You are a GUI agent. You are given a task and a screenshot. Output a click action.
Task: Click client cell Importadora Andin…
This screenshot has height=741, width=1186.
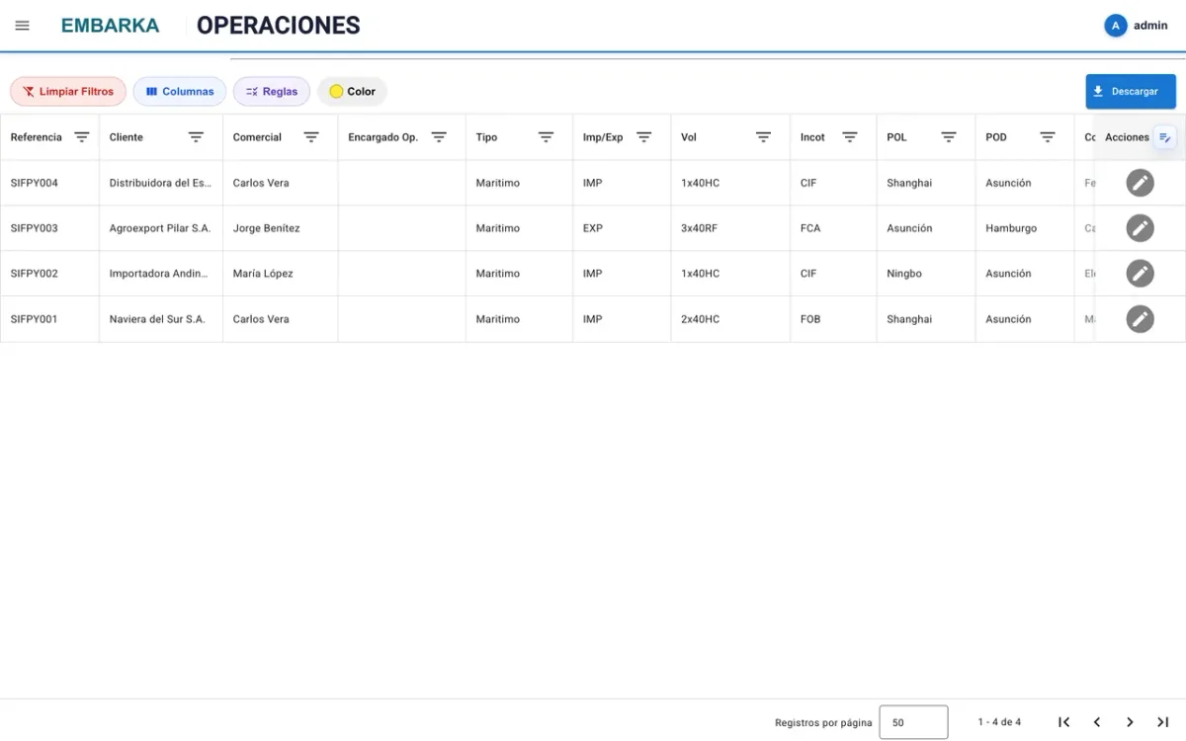[x=161, y=274]
